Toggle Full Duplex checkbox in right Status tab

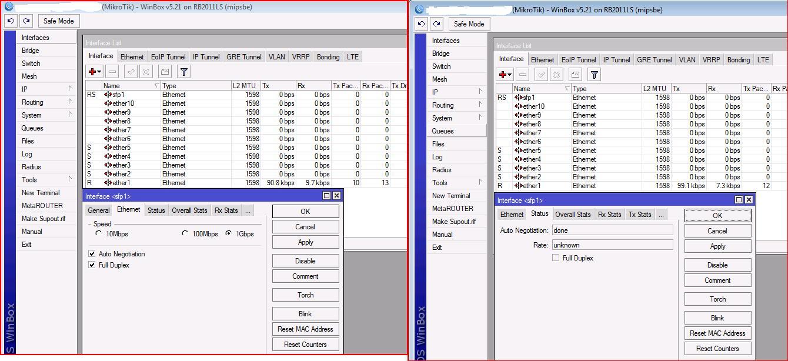coord(556,258)
